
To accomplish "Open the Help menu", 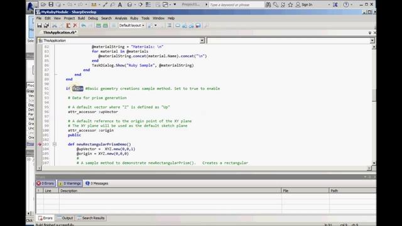I will [171, 18].
